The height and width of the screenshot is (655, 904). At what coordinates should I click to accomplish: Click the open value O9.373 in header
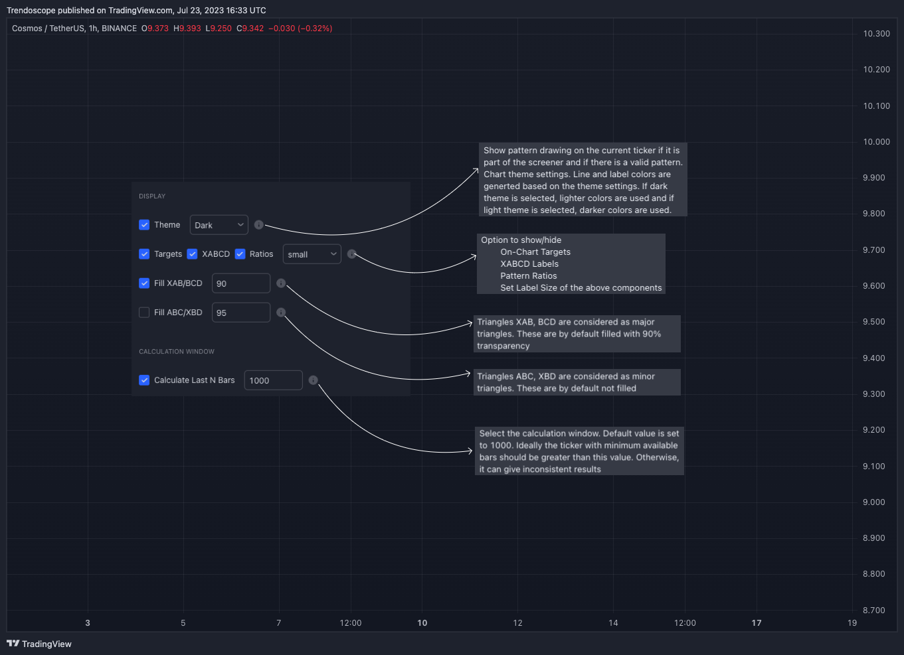tap(155, 29)
